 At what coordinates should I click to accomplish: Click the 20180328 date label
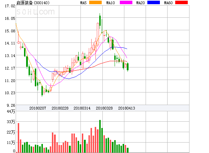(x=104, y=108)
